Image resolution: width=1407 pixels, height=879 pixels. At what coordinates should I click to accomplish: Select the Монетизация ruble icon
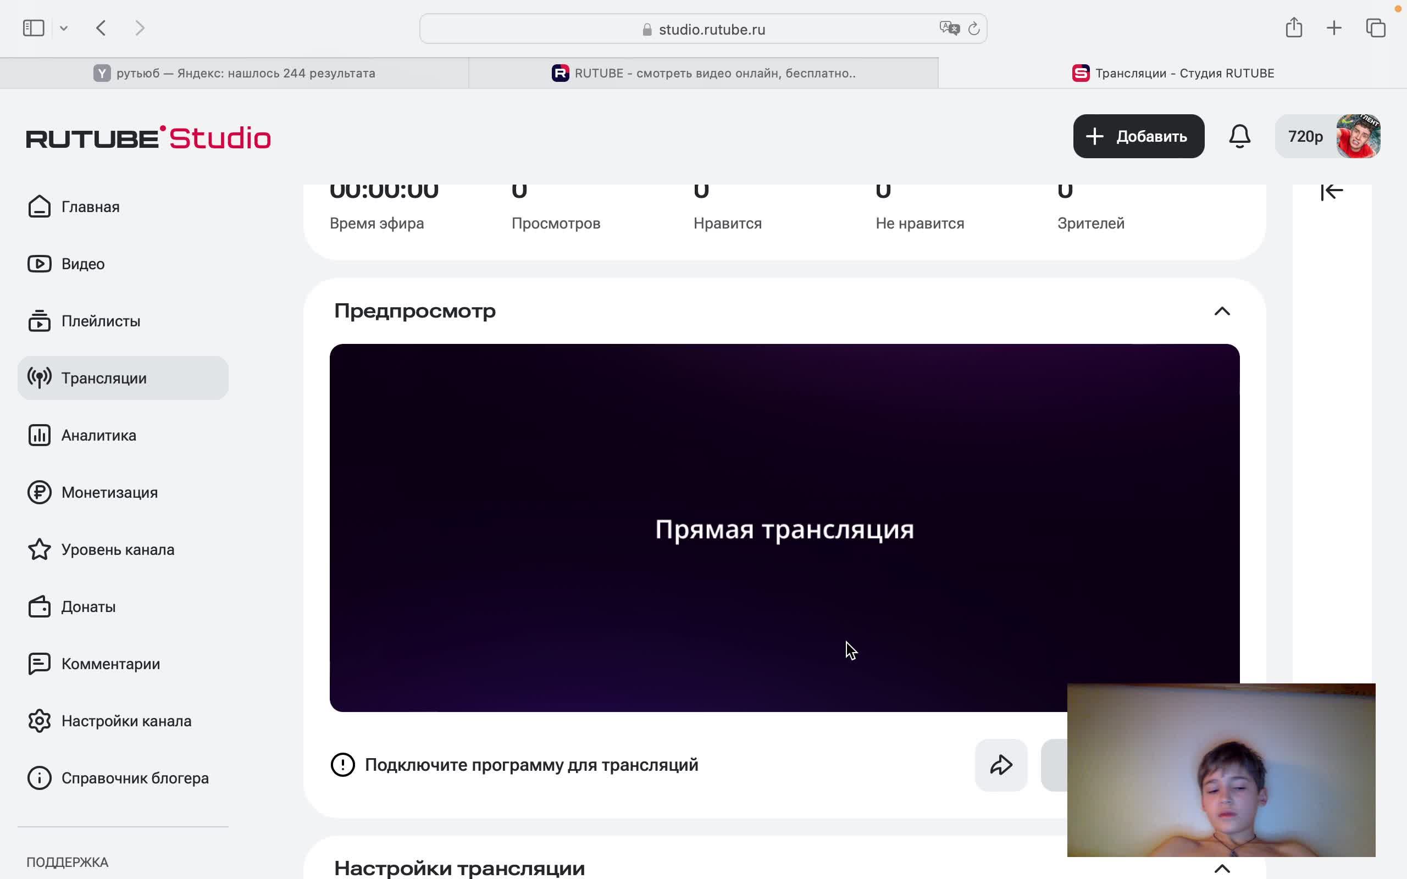click(x=38, y=492)
